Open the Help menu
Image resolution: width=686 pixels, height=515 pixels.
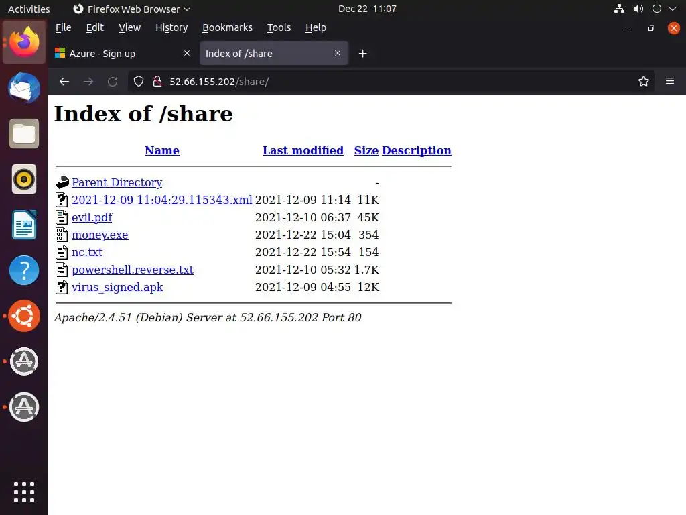[x=316, y=27]
